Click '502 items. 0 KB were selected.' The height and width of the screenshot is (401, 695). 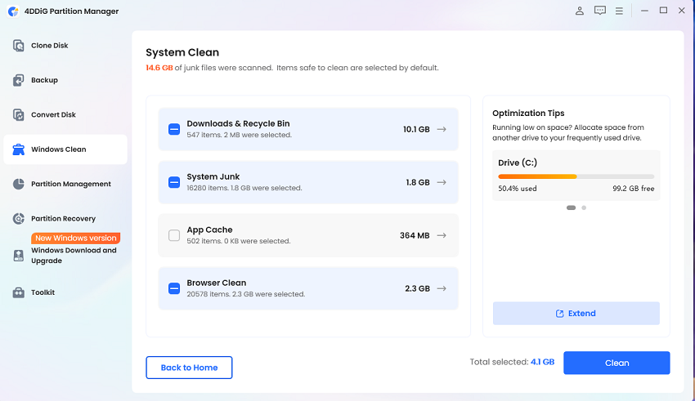(239, 241)
